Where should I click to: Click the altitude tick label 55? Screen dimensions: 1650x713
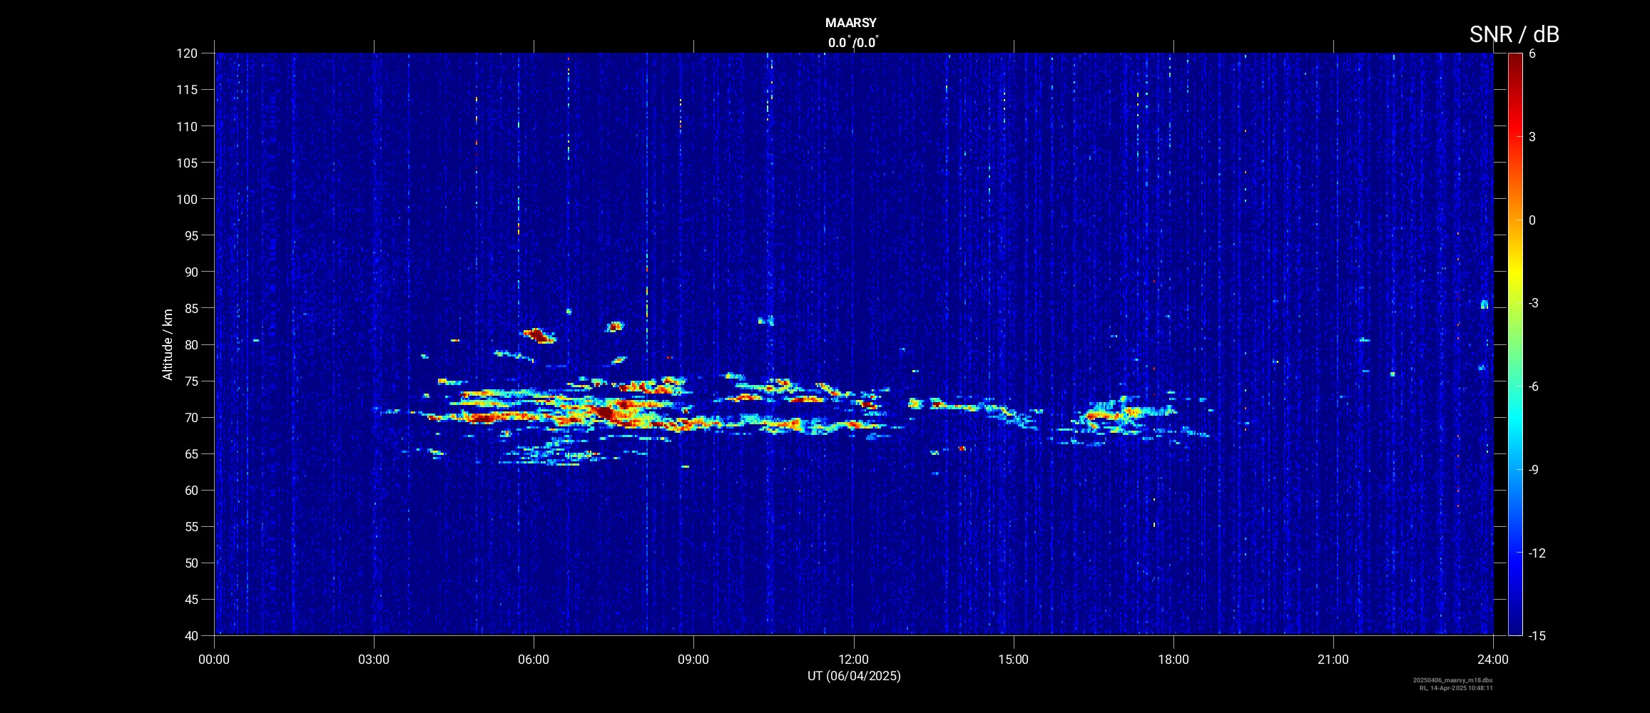click(x=190, y=526)
